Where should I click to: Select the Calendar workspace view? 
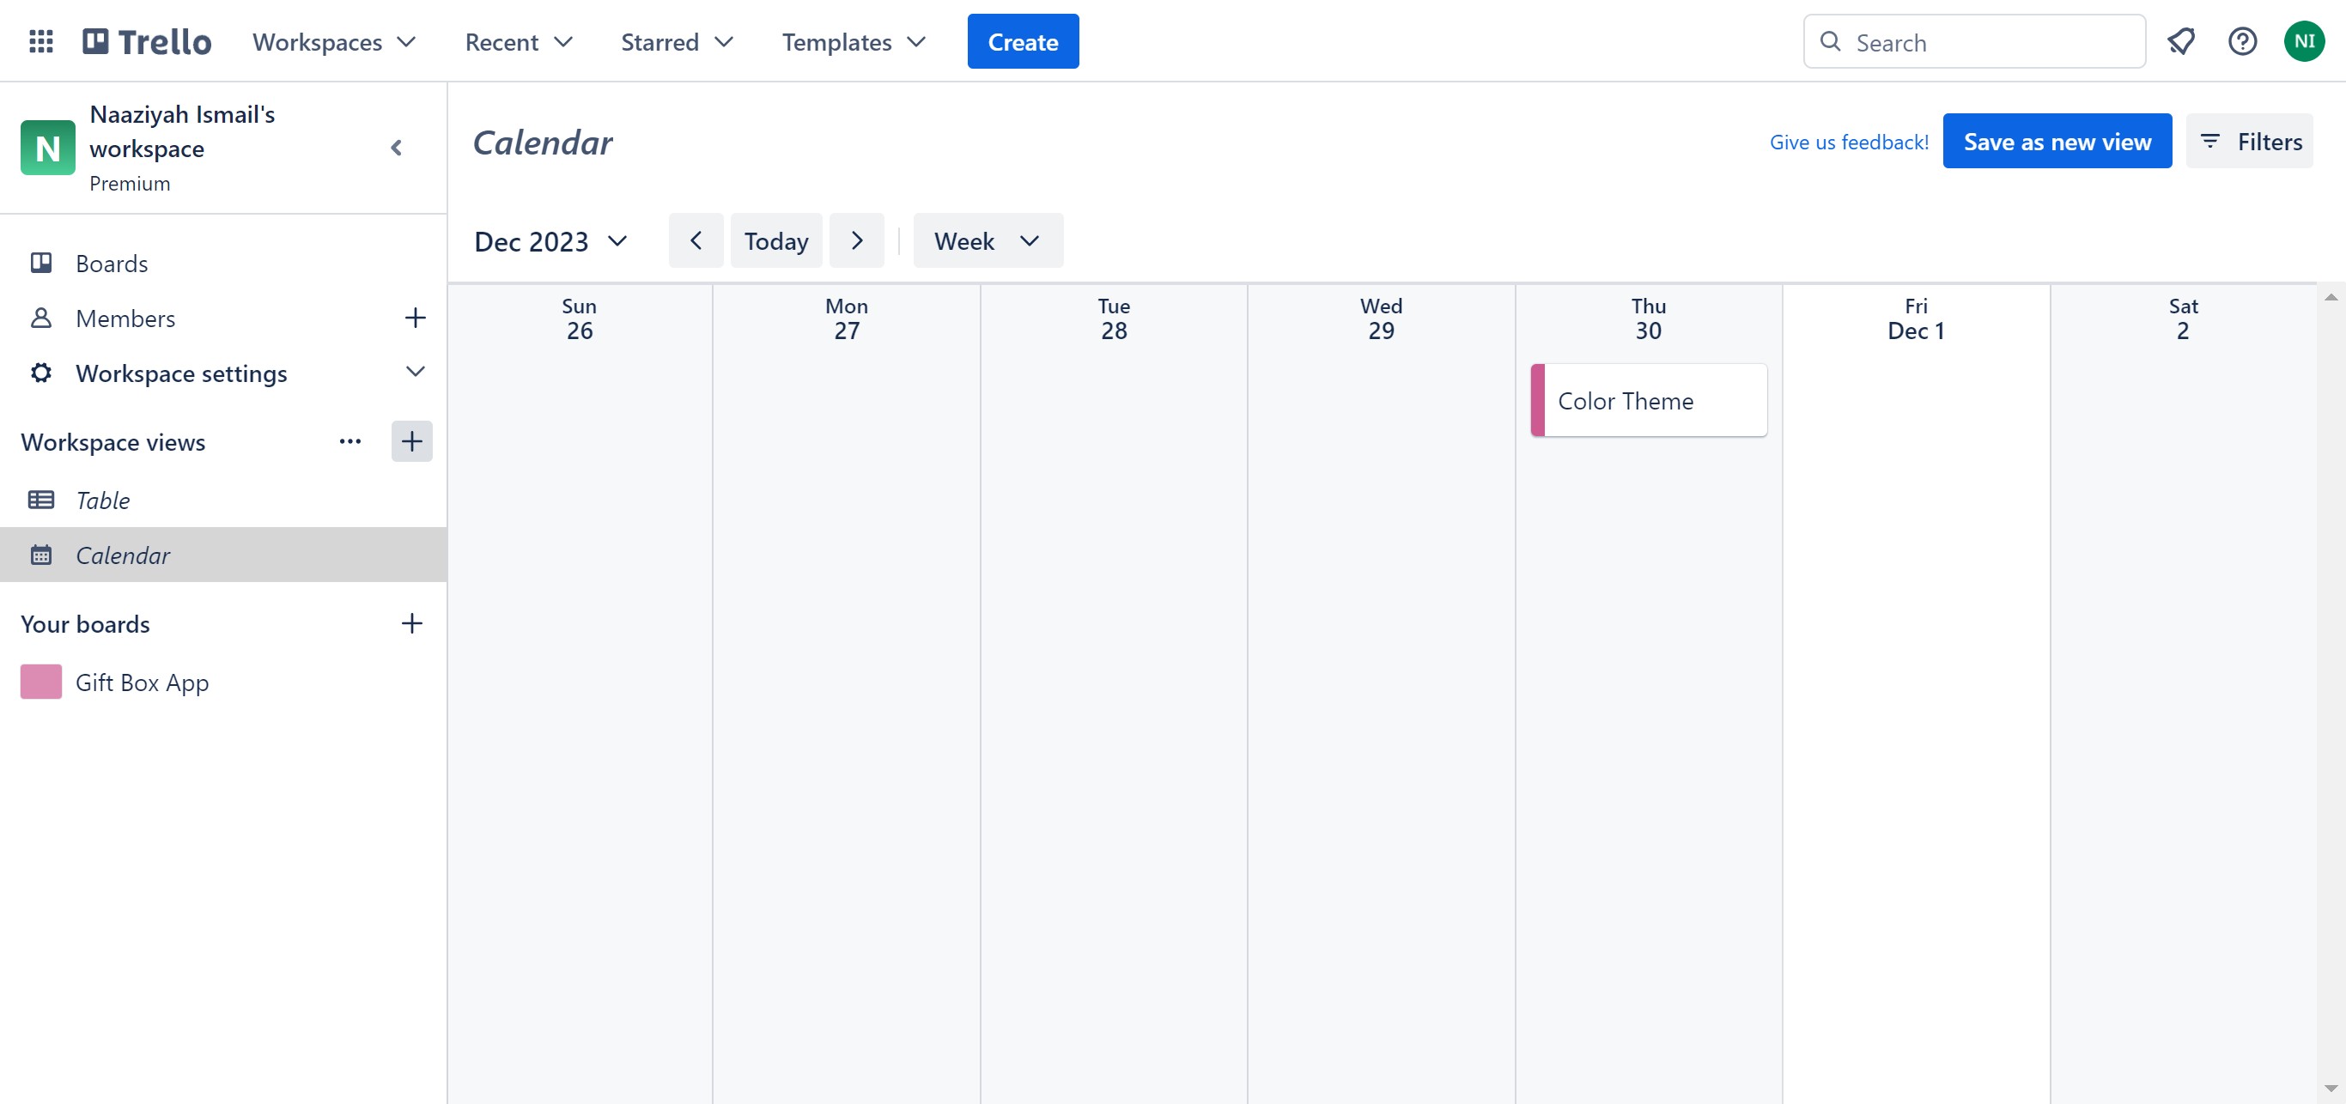223,555
